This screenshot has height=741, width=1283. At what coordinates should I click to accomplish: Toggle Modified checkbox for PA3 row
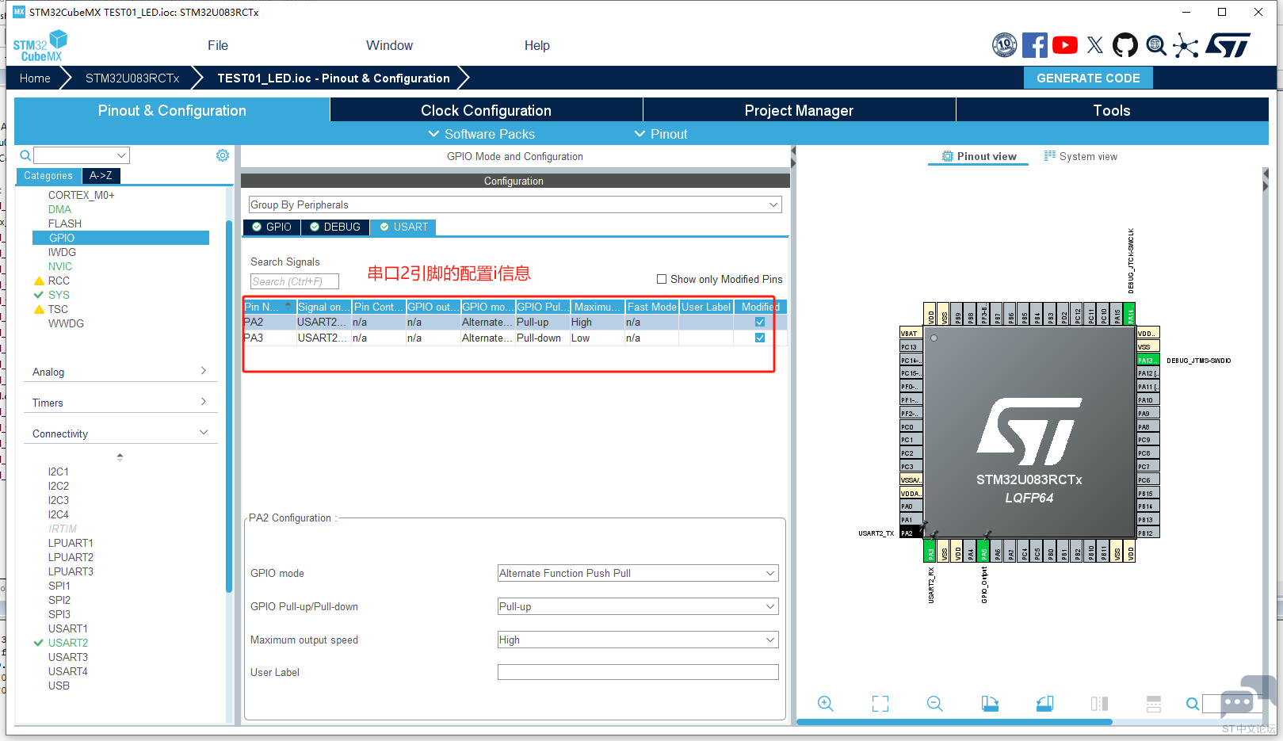coord(760,338)
